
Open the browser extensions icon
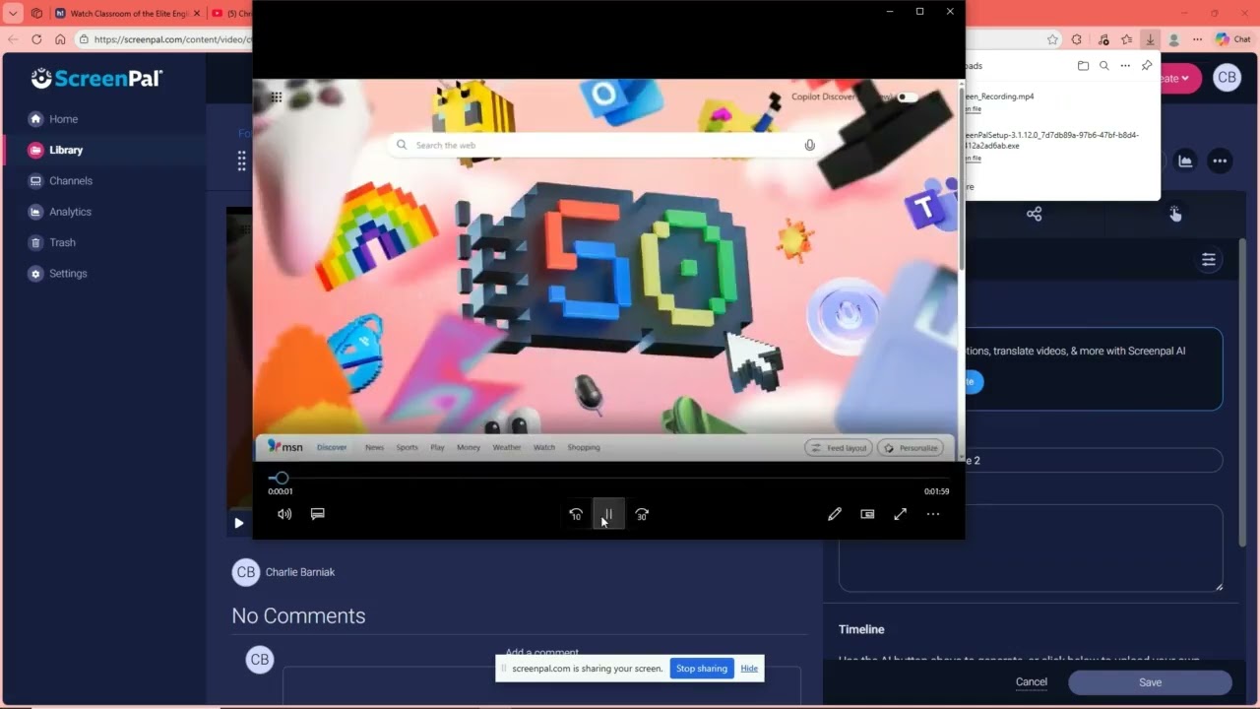(x=1077, y=39)
